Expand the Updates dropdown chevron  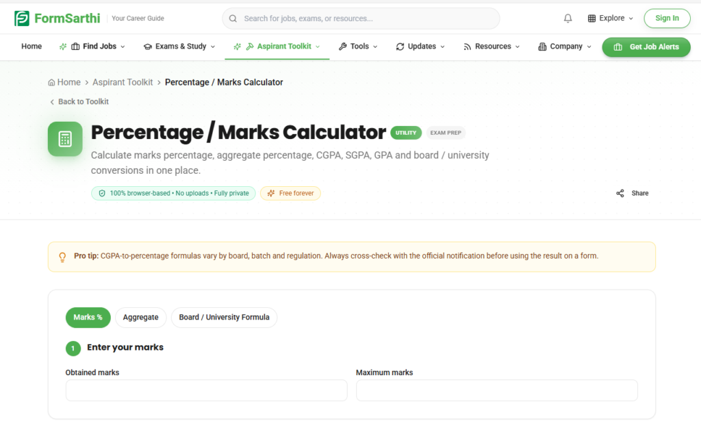click(443, 47)
